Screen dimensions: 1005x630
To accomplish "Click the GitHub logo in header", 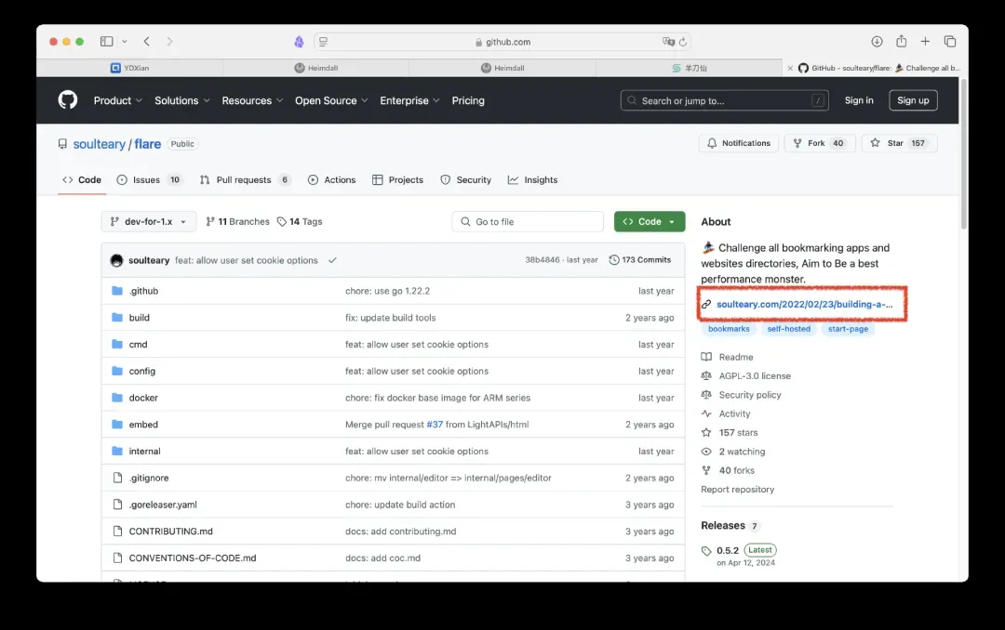I will coord(68,100).
